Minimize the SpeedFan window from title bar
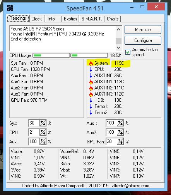The image size is (171, 195). coord(132,8)
